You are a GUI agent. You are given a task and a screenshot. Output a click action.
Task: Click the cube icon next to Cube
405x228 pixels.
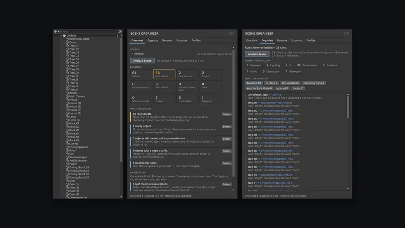pos(67,42)
